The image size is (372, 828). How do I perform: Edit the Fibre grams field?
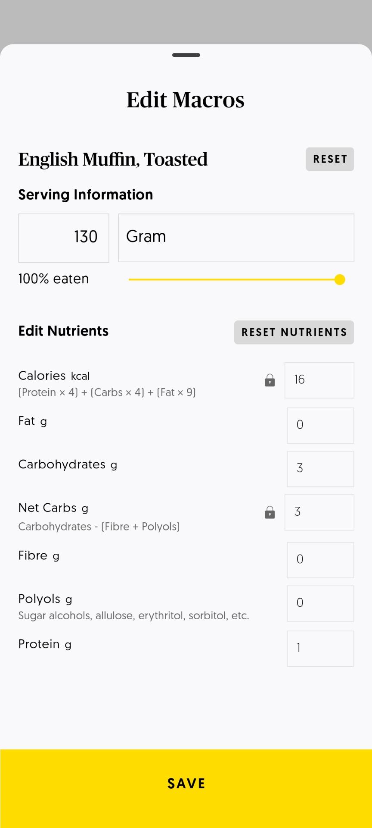[x=320, y=560]
